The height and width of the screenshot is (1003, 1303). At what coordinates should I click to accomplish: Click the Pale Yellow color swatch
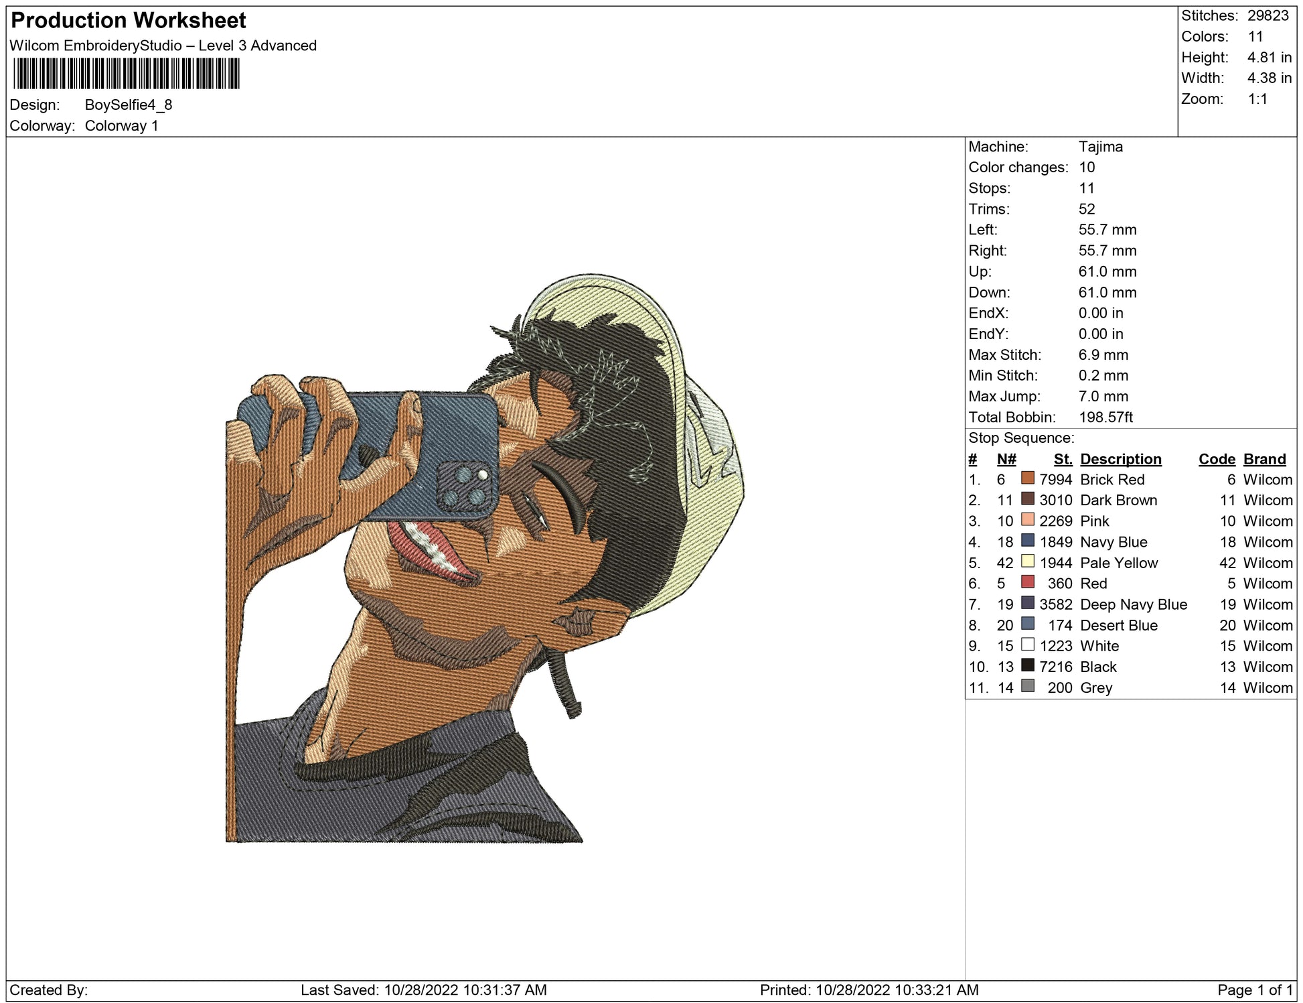[x=1027, y=561]
